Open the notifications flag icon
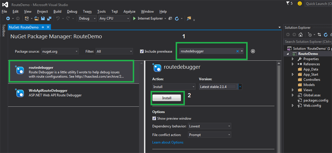The width and height of the screenshot is (332, 153). click(288, 4)
